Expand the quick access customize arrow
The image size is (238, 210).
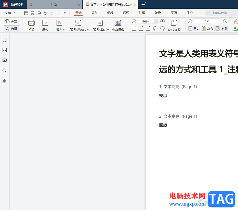[64, 13]
